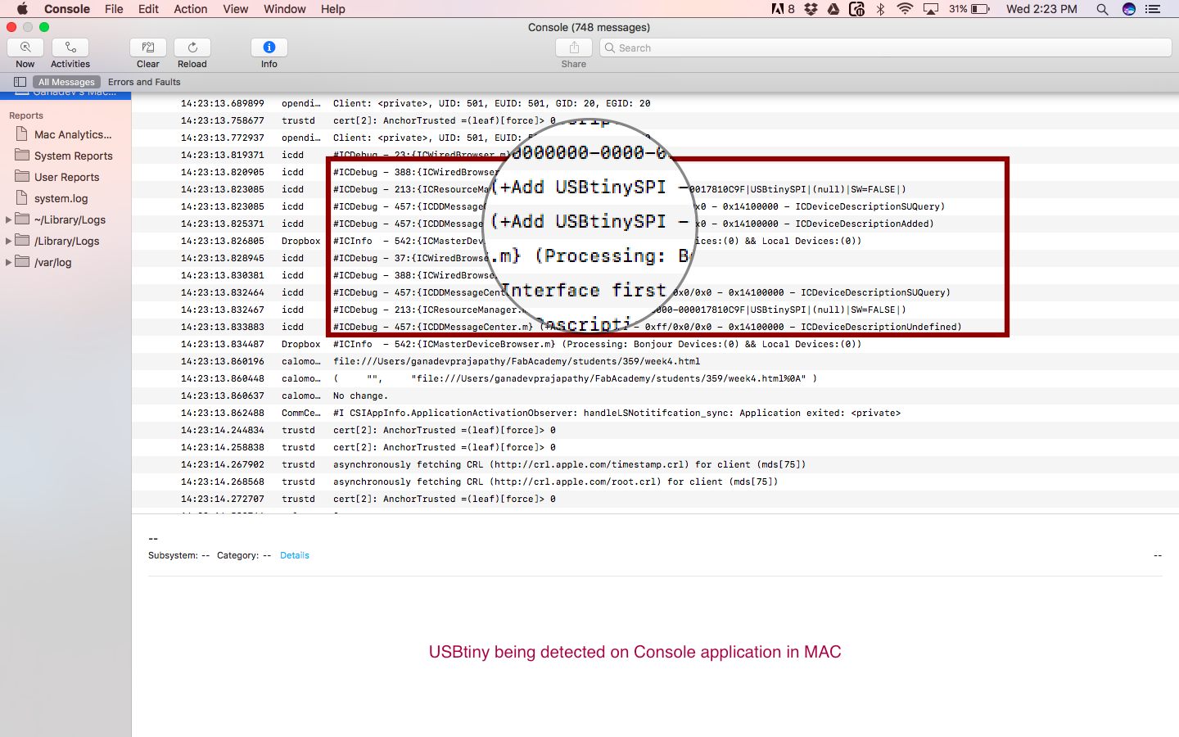Click the Adobe icon in menu bar
The height and width of the screenshot is (737, 1179).
pyautogui.click(x=783, y=9)
